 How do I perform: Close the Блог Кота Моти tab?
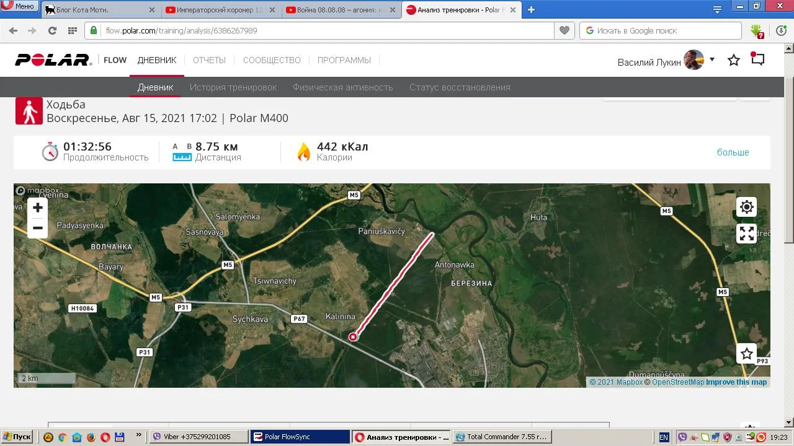[x=152, y=10]
